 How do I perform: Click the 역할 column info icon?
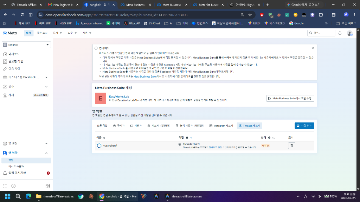tap(187, 137)
